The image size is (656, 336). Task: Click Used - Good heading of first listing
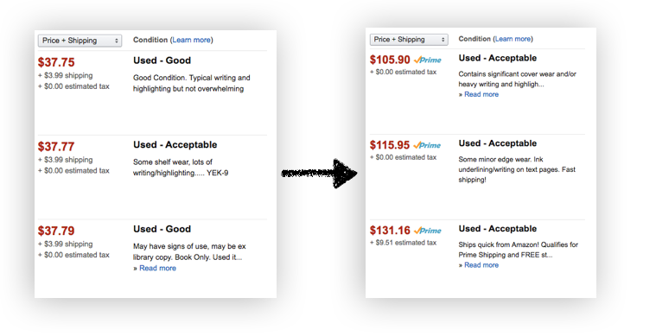162,60
